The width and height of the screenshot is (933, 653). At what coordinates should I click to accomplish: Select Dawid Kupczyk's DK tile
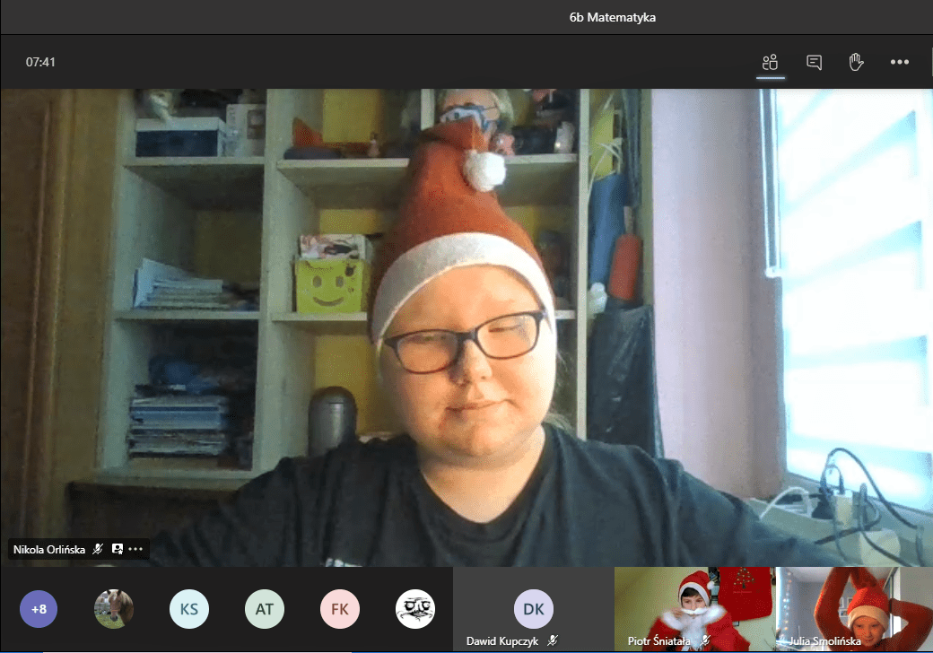[533, 609]
